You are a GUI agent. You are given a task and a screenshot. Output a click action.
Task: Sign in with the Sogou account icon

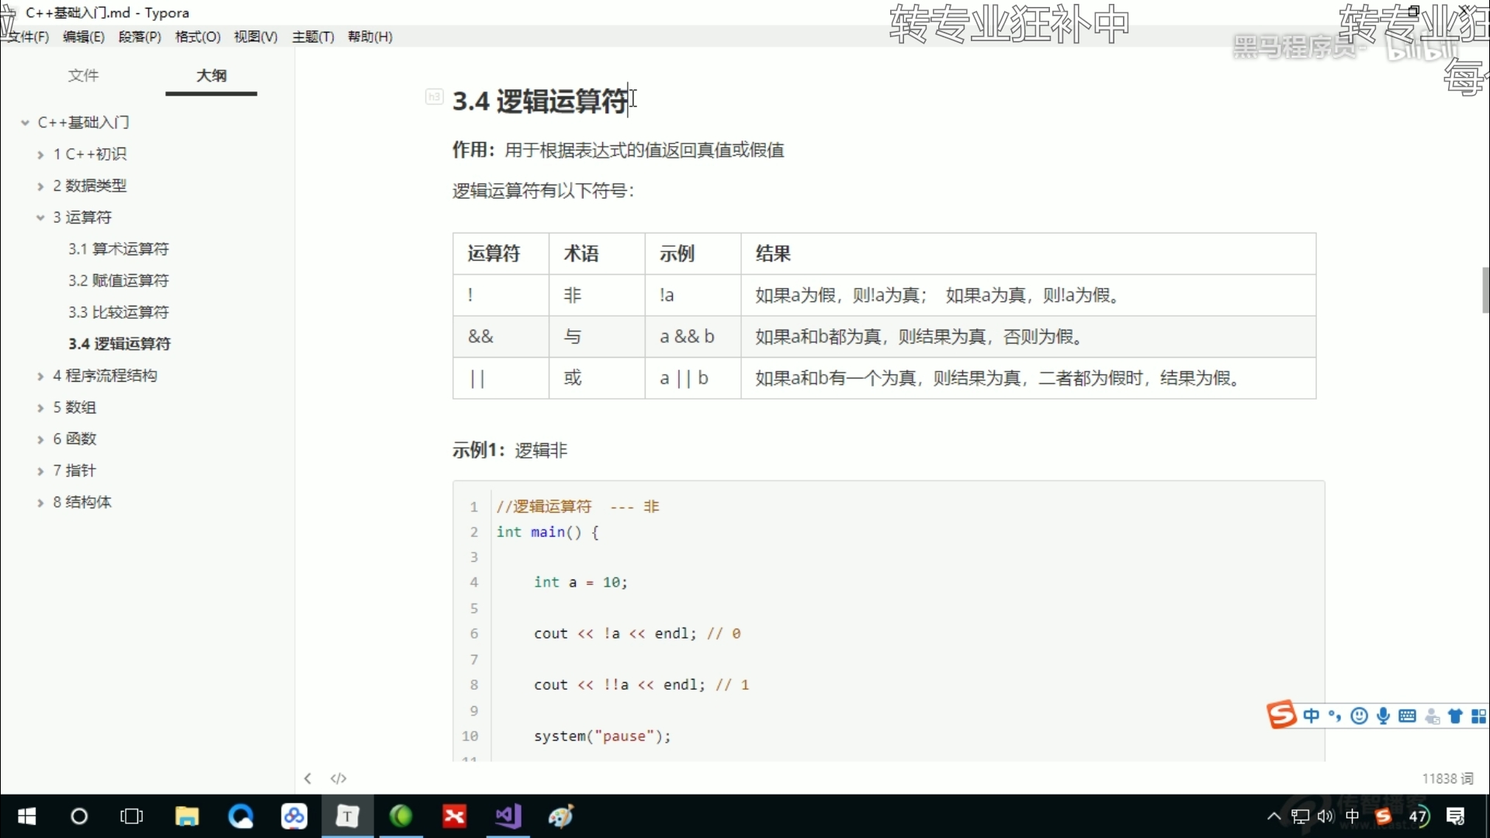point(1432,715)
